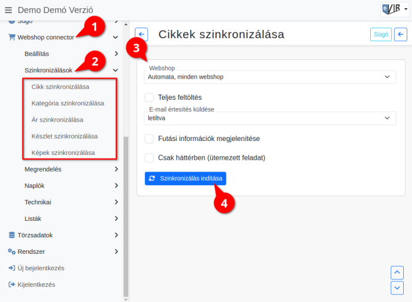This screenshot has width=412, height=302.
Task: Click the sidebar scrollbar down arrow
Action: click(126, 300)
